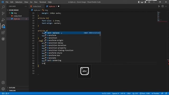Select text-replace suggestion
This screenshot has height=95, width=169.
tap(72, 33)
